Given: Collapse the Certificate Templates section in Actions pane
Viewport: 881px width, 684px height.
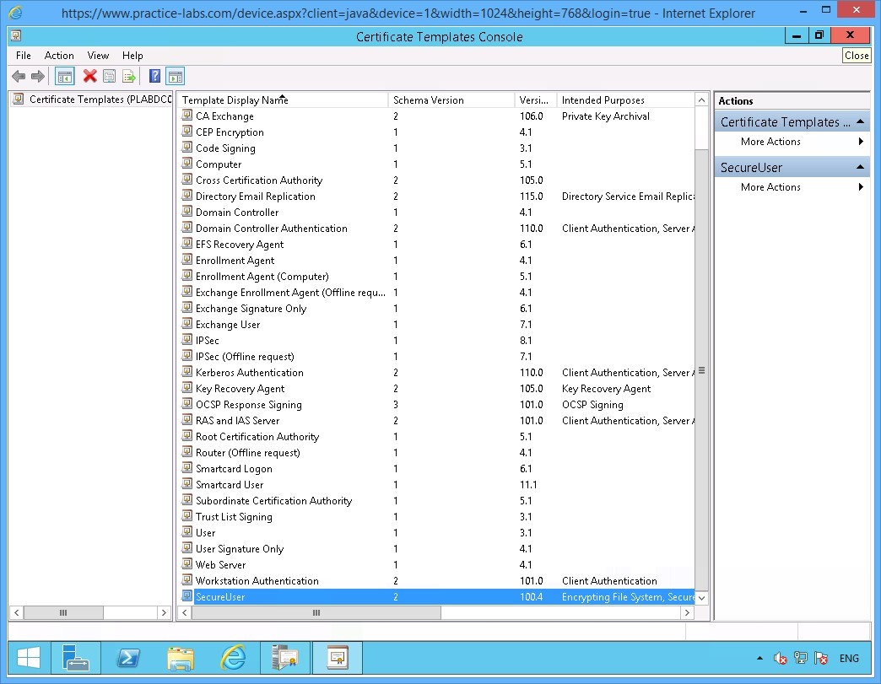Looking at the screenshot, I should 861,121.
